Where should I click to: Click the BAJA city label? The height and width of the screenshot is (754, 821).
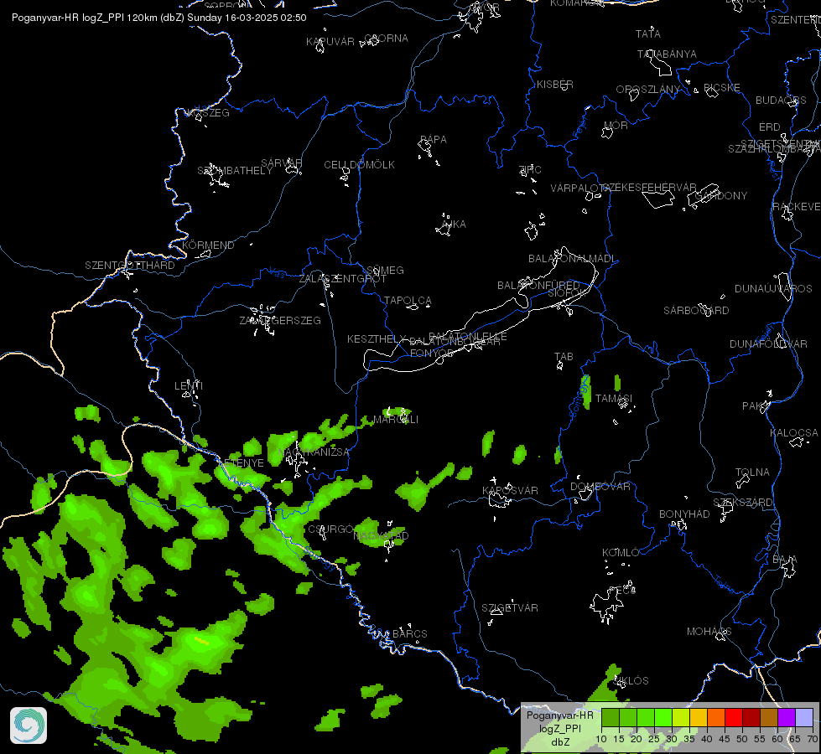tap(784, 560)
